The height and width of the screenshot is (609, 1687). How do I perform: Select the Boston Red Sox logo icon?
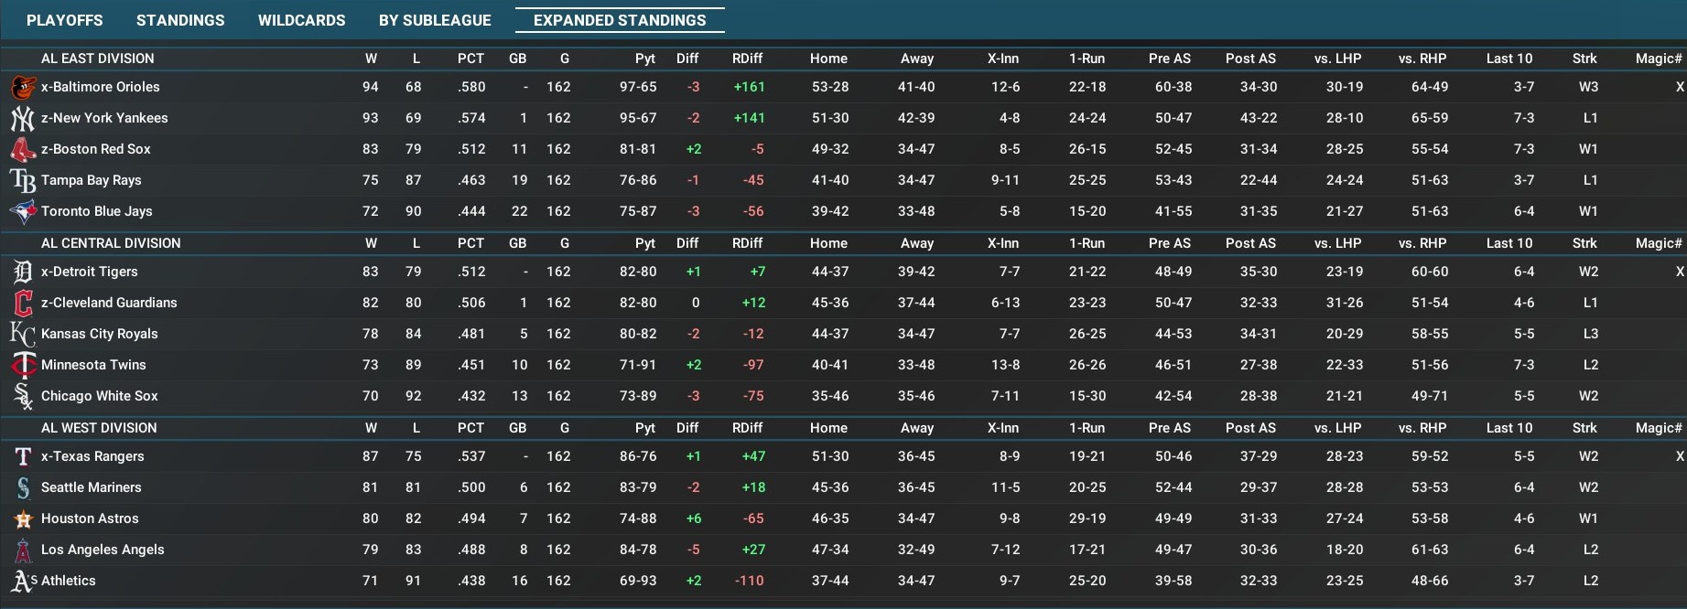click(23, 150)
